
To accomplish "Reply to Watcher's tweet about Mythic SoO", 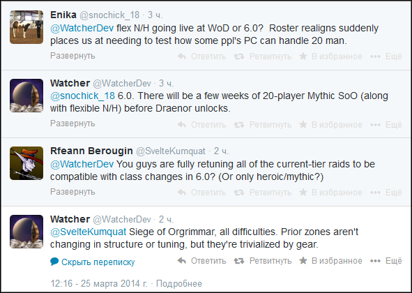I will click(x=201, y=124).
